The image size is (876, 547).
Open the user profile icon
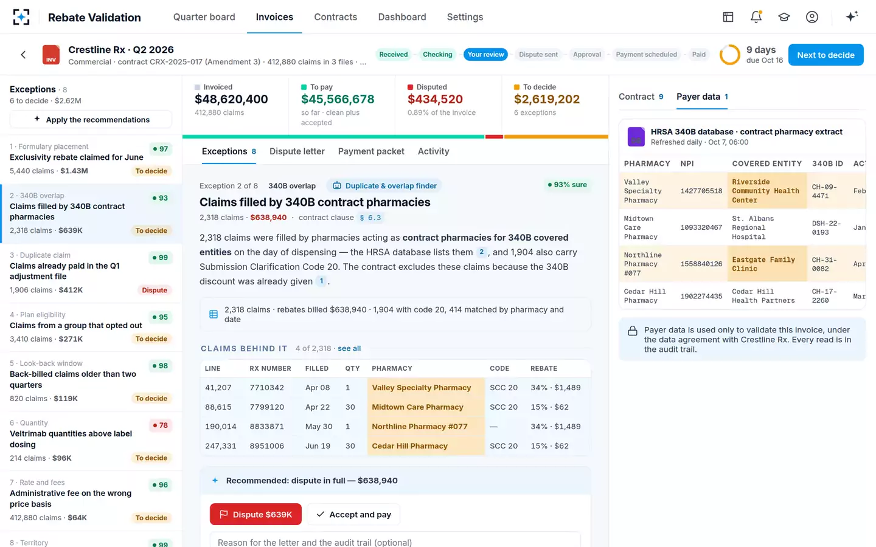pyautogui.click(x=812, y=17)
